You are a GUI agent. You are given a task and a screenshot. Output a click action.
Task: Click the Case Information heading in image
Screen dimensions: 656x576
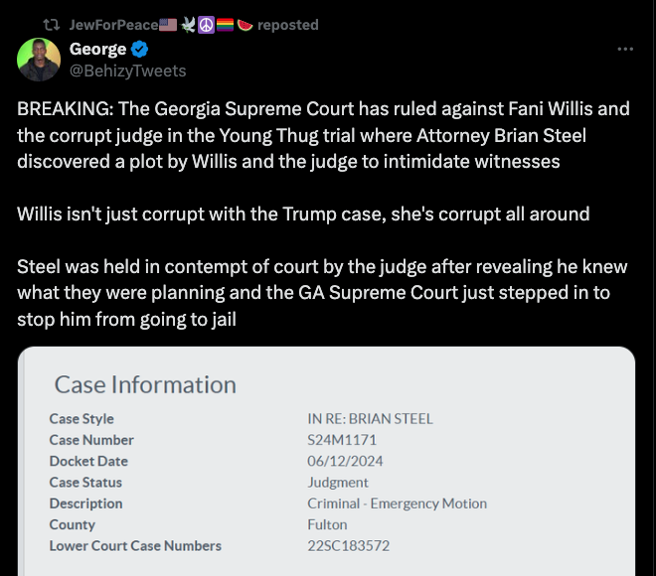pyautogui.click(x=145, y=384)
